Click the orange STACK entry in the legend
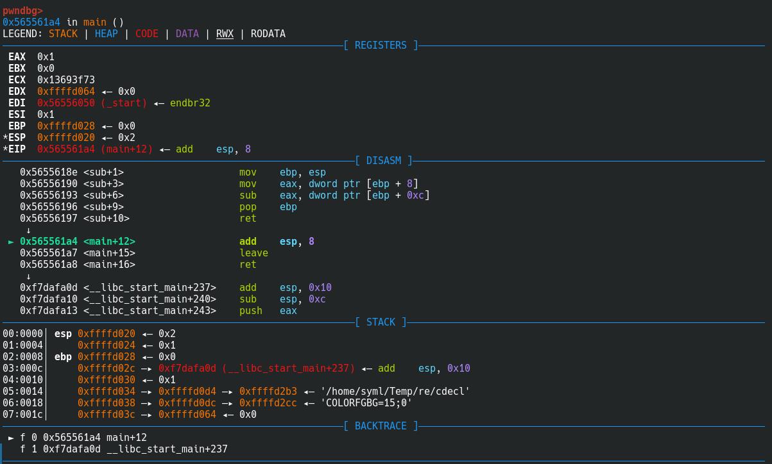The image size is (772, 464). 63,34
